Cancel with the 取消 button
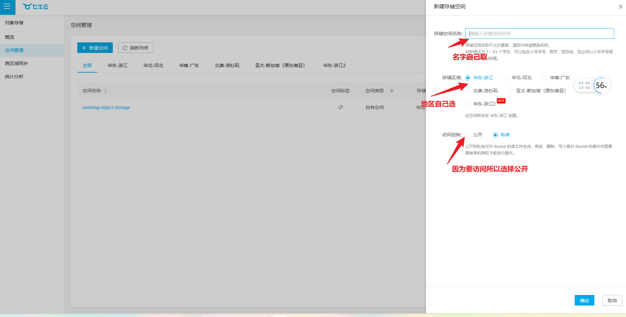 (612, 300)
